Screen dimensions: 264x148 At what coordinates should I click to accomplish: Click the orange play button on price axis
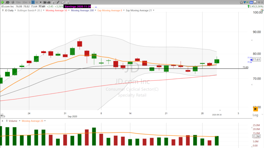[255, 109]
